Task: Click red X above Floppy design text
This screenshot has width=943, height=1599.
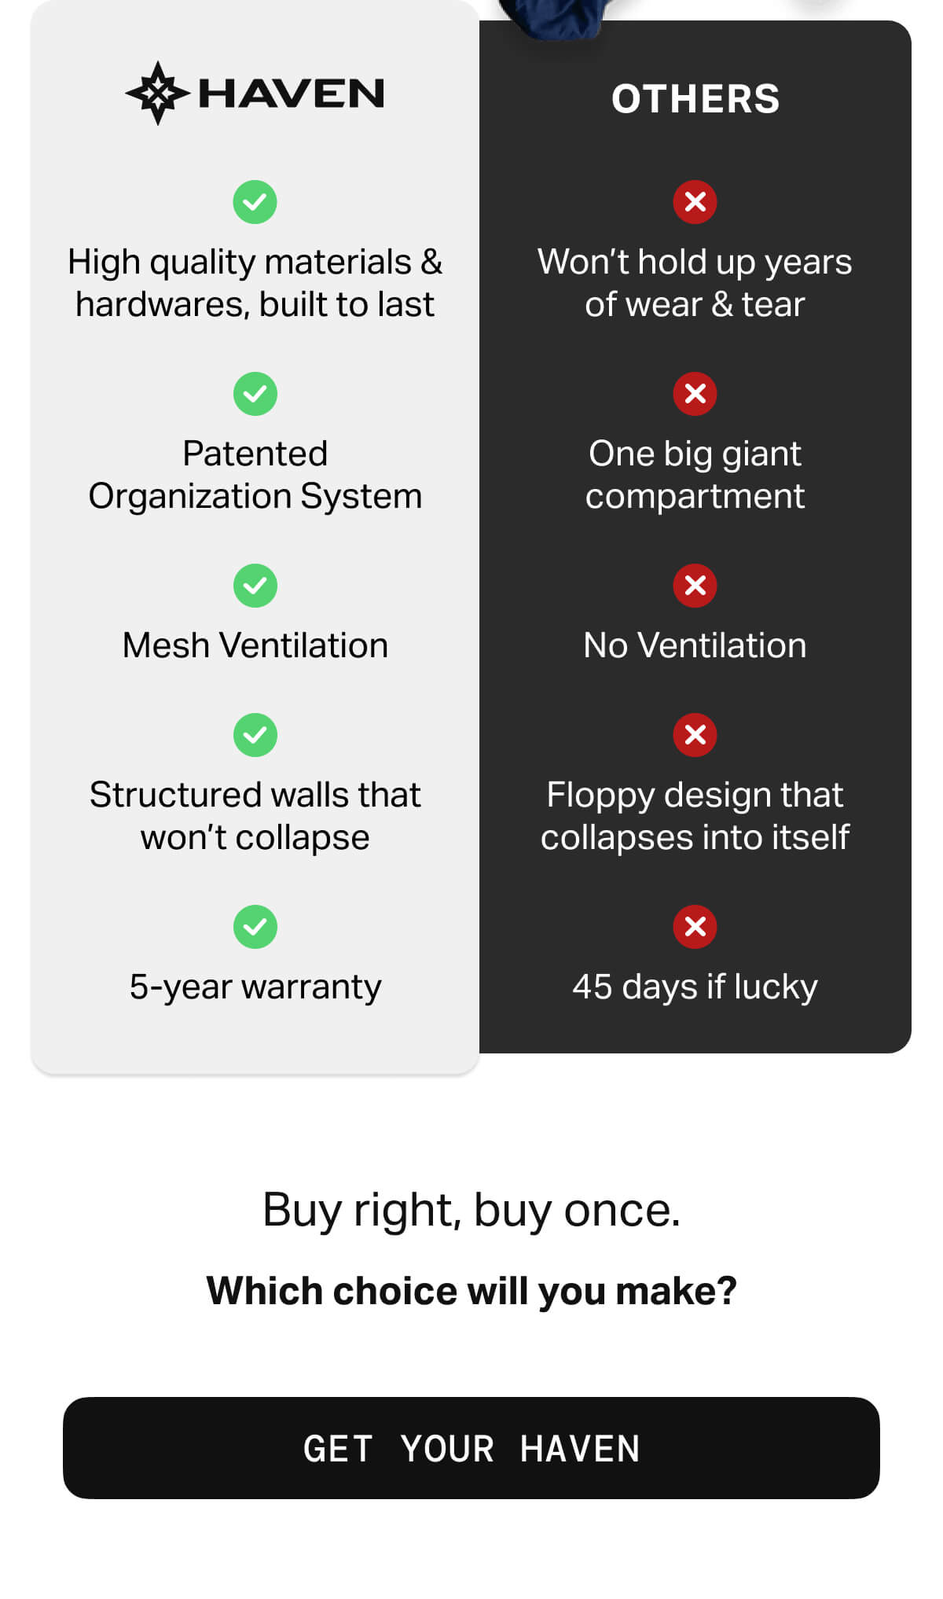Action: coord(695,735)
